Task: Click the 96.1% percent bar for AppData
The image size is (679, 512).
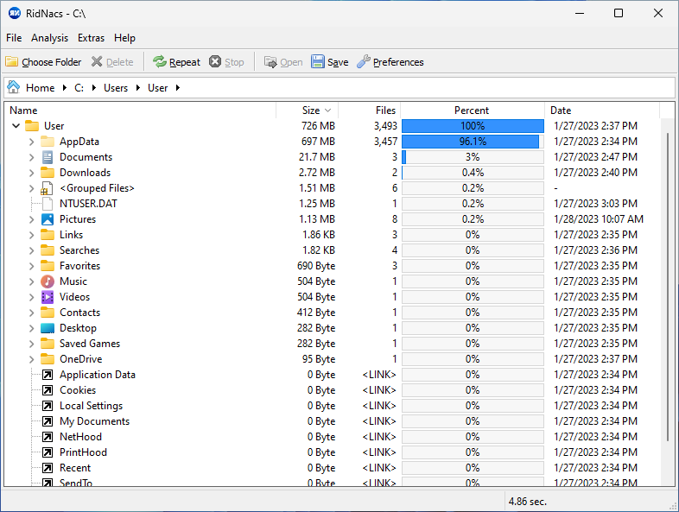Action: [x=473, y=142]
